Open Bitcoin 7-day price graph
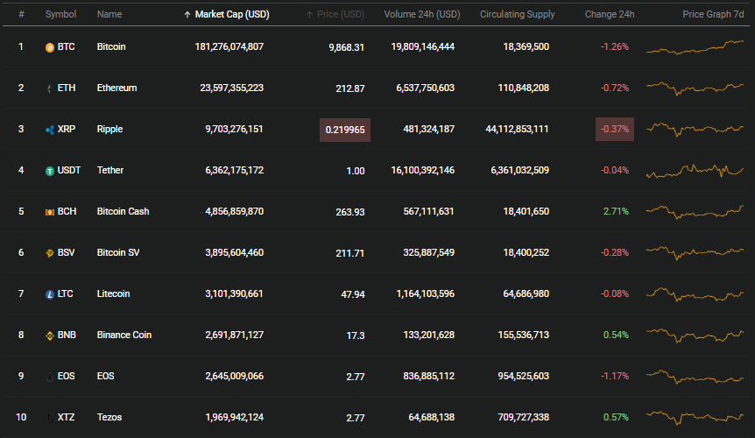This screenshot has width=755, height=438. [695, 47]
